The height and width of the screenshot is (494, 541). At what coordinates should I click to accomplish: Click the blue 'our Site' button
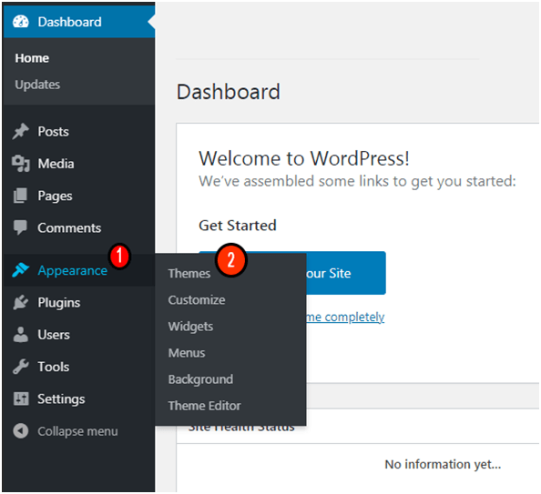click(x=346, y=273)
